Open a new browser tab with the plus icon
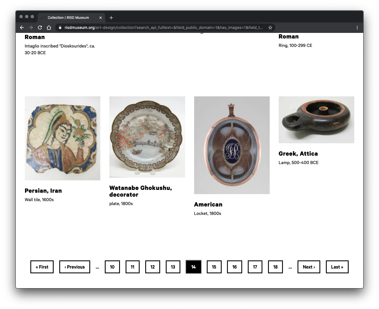 (111, 18)
